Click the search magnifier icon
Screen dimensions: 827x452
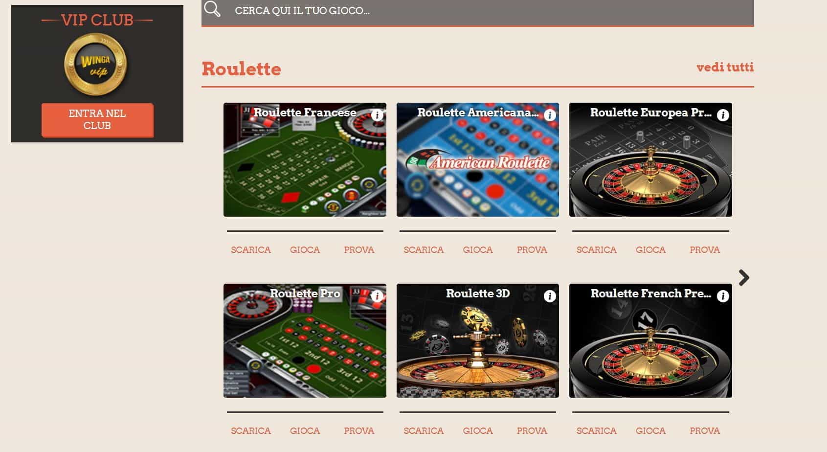pyautogui.click(x=212, y=9)
